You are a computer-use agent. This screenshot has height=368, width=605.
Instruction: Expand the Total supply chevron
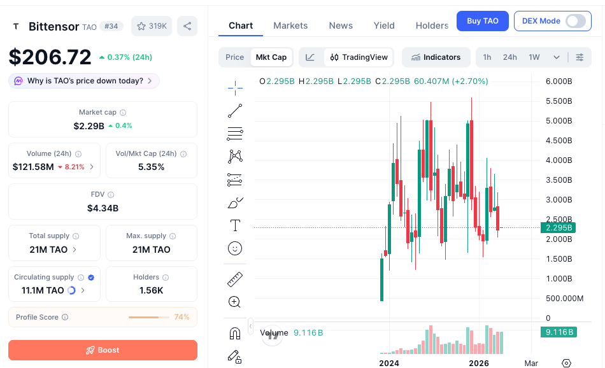pyautogui.click(x=75, y=250)
